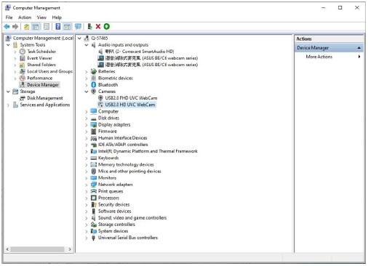
Task: Collapse the Q-57465 computer root node
Action: click(79, 39)
